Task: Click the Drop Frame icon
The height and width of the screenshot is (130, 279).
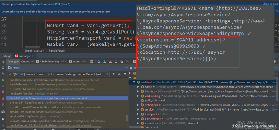Action: click(x=122, y=62)
